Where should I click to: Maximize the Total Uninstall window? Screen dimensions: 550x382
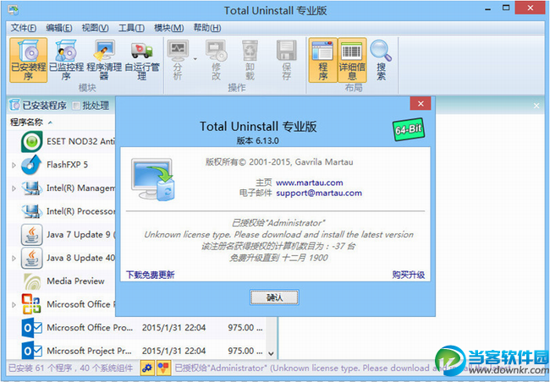pyautogui.click(x=506, y=8)
